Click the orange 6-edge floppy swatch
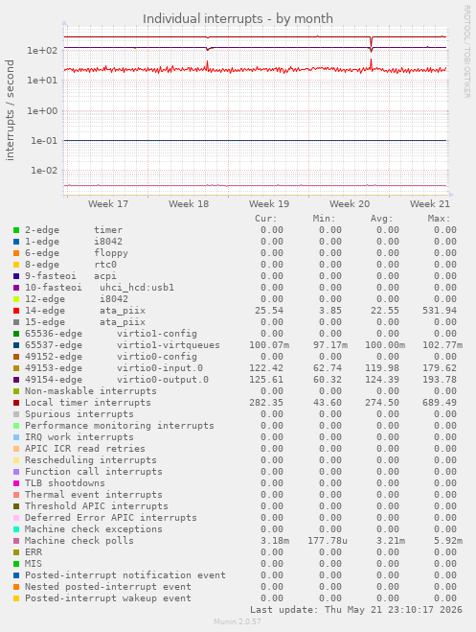The height and width of the screenshot is (632, 476). 16,253
